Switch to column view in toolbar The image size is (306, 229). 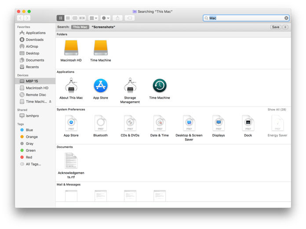[75, 18]
